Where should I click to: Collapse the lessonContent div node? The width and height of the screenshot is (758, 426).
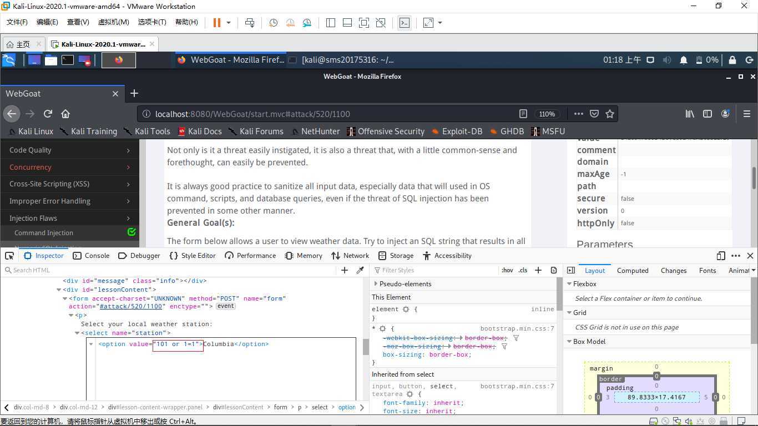pos(59,290)
